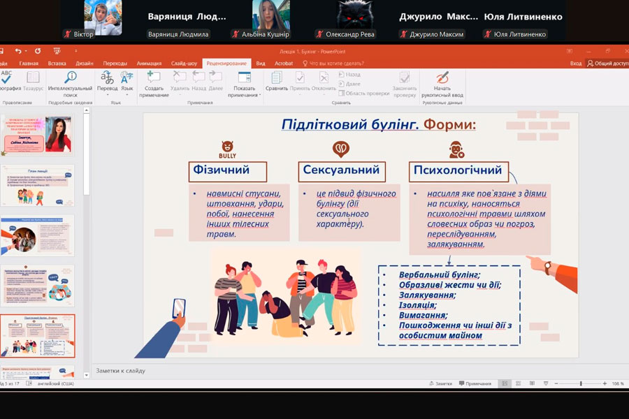This screenshot has width=629, height=419.
Task: Switch to Slide Sorter view in status bar
Action: (x=518, y=383)
